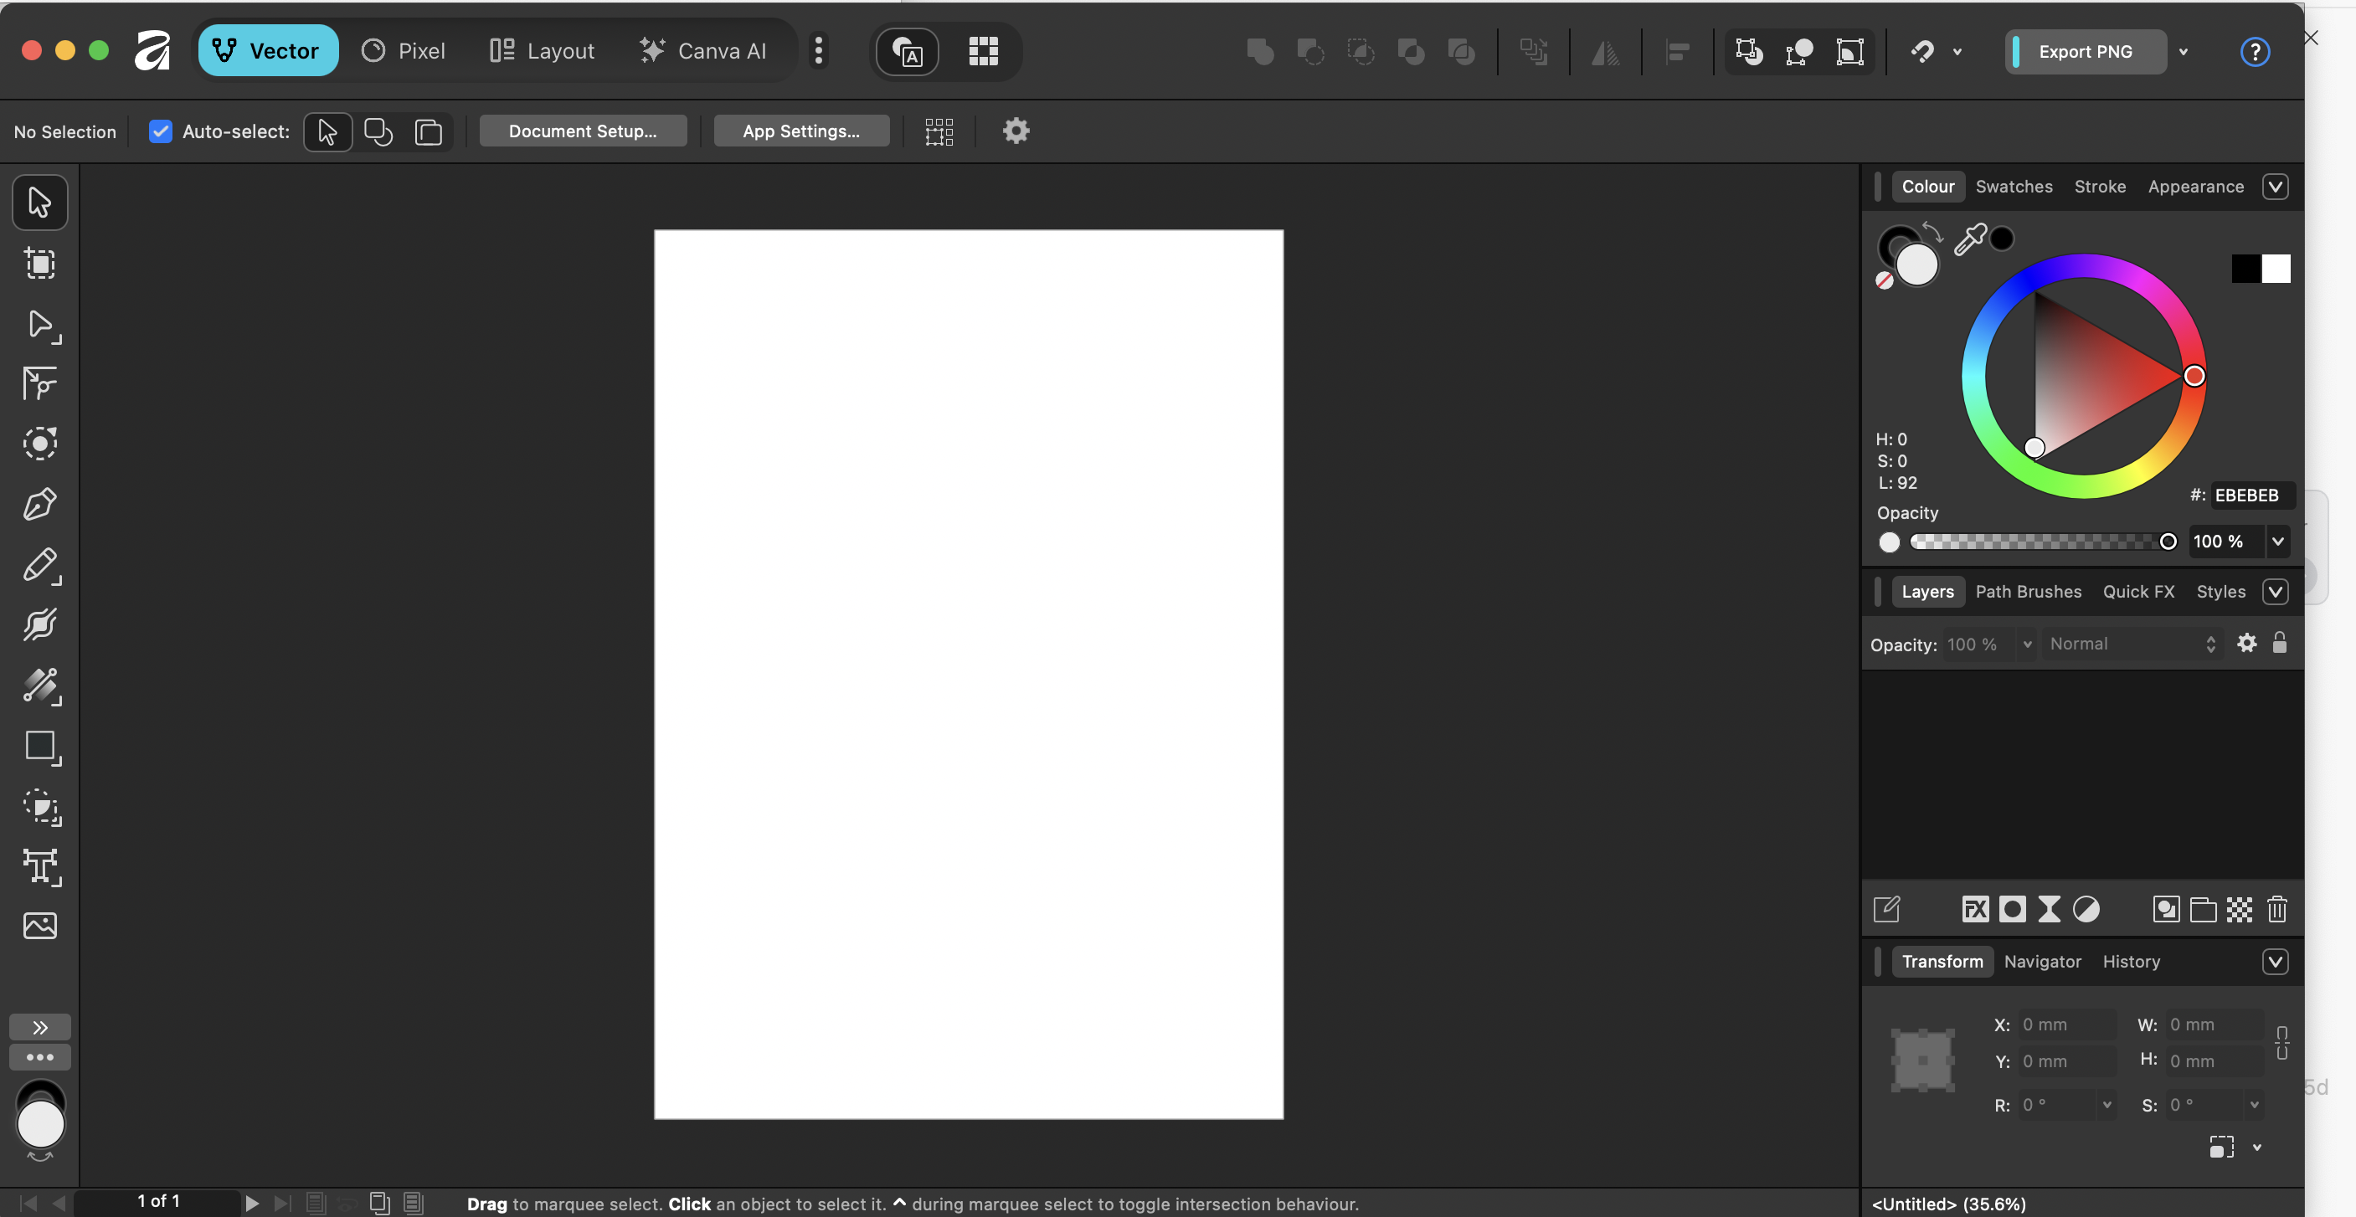Open the blend mode Normal dropdown
The width and height of the screenshot is (2356, 1217).
pyautogui.click(x=2131, y=644)
